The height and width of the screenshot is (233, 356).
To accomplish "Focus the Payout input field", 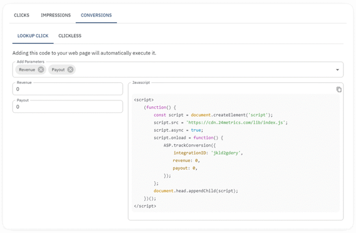I will tap(68, 107).
